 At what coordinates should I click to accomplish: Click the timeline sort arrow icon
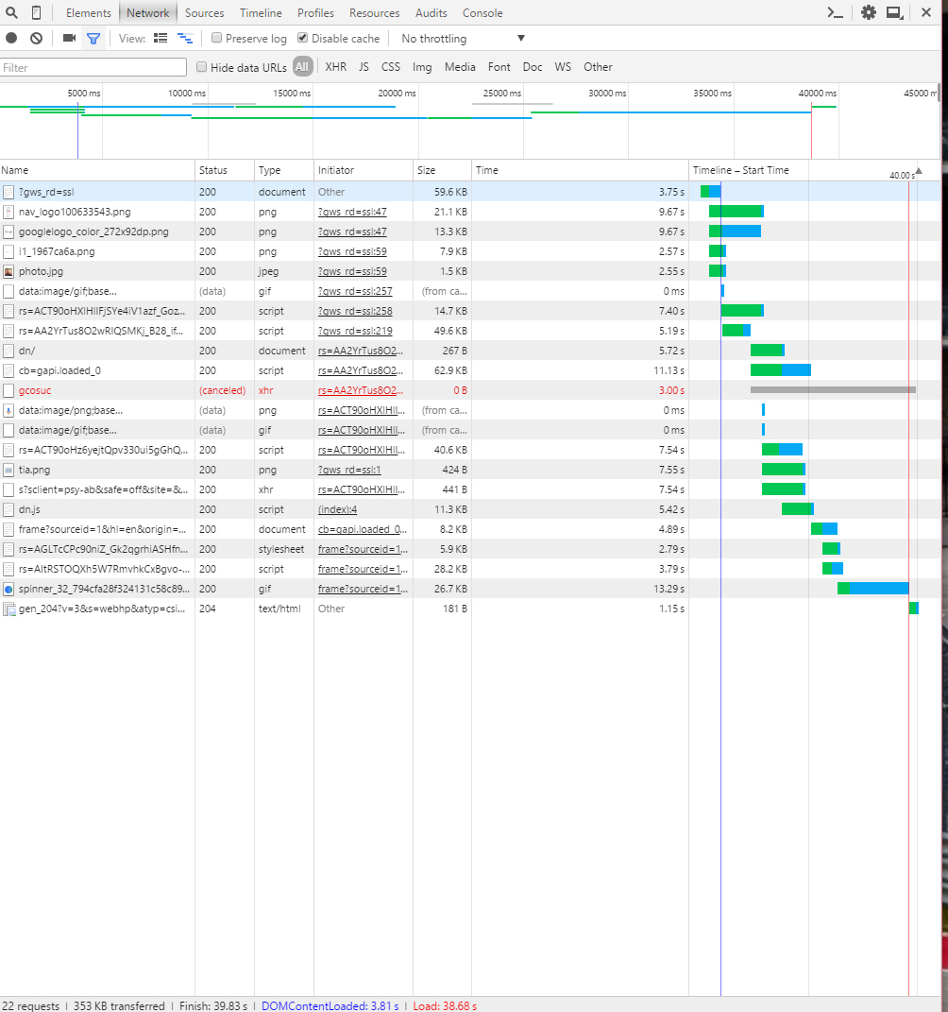(919, 171)
